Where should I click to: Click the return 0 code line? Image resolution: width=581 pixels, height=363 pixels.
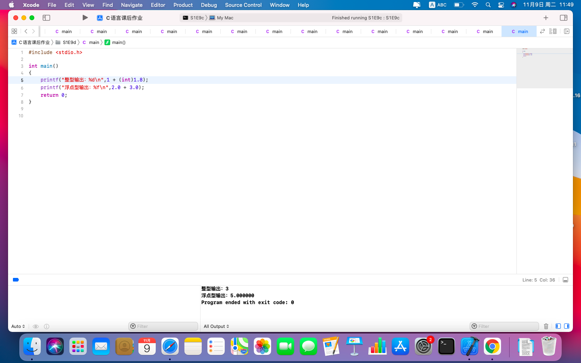54,95
